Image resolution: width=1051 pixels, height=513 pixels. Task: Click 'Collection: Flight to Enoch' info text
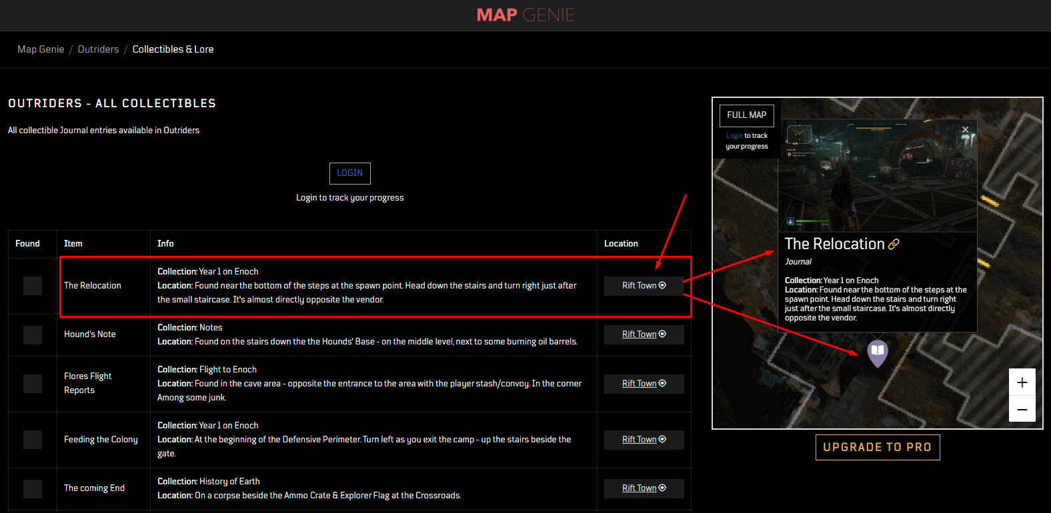pos(207,370)
